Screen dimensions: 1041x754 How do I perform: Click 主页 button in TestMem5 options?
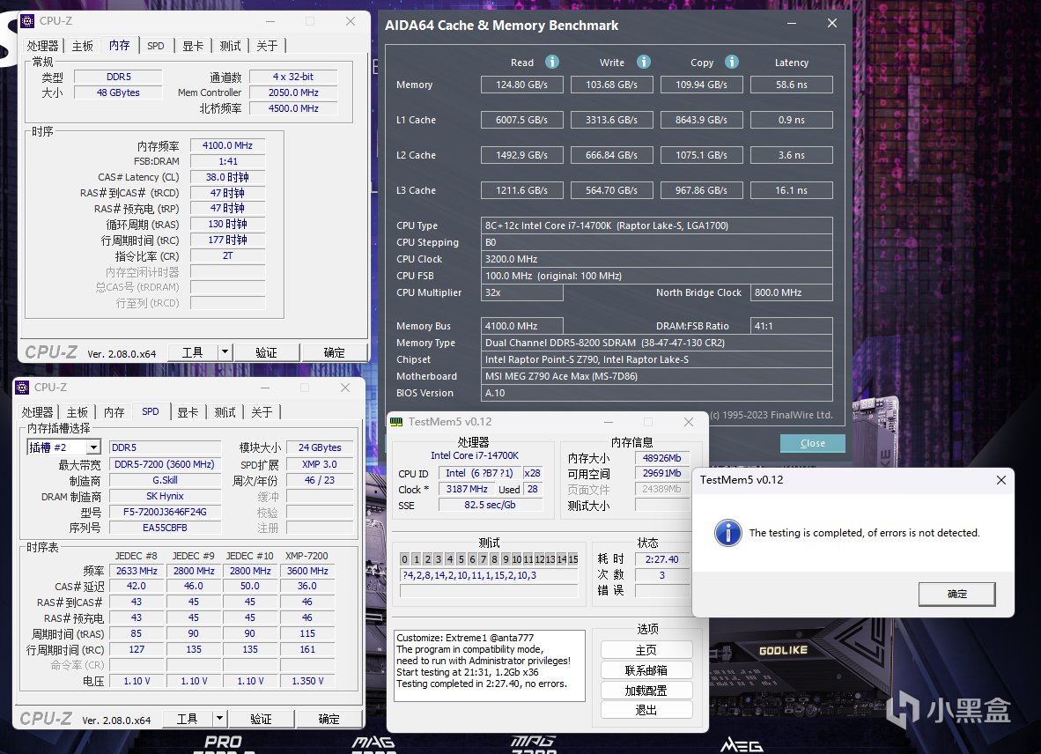[x=646, y=650]
